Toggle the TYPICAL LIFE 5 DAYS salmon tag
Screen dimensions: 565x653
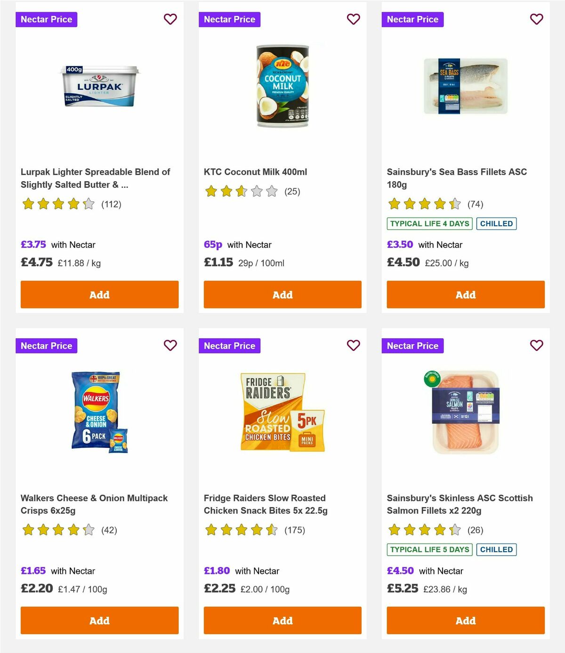[x=429, y=549]
